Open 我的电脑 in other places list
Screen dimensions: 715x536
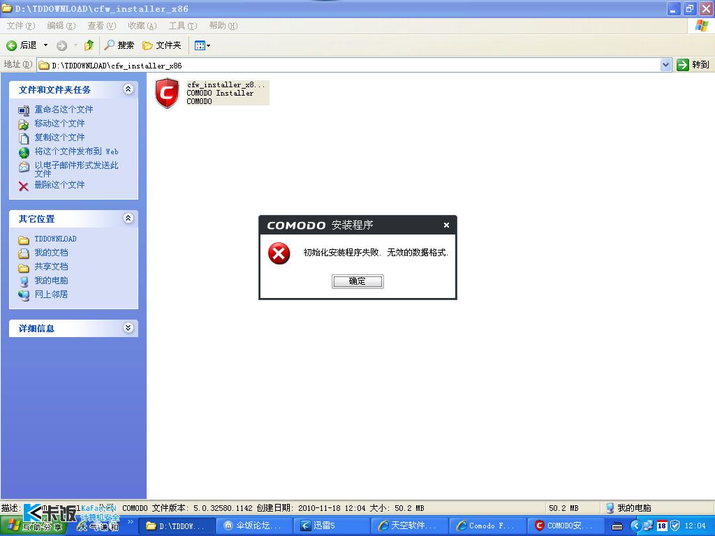(51, 281)
